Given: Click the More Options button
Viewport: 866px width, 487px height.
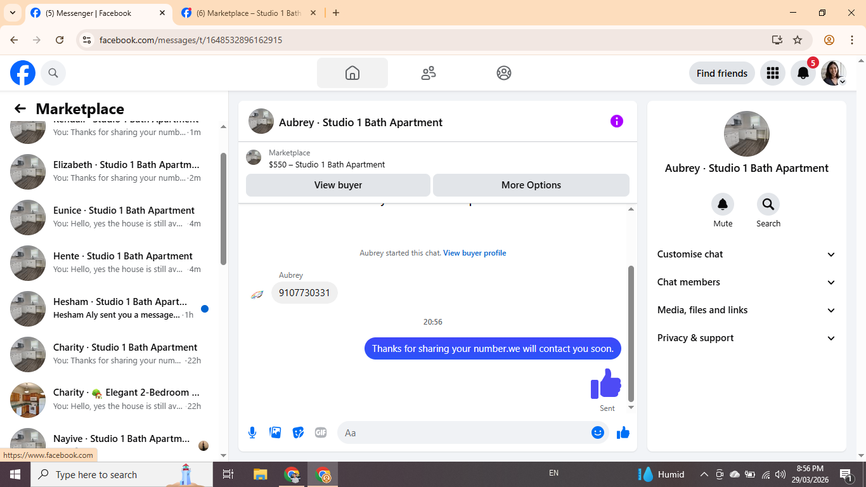Looking at the screenshot, I should pyautogui.click(x=531, y=185).
